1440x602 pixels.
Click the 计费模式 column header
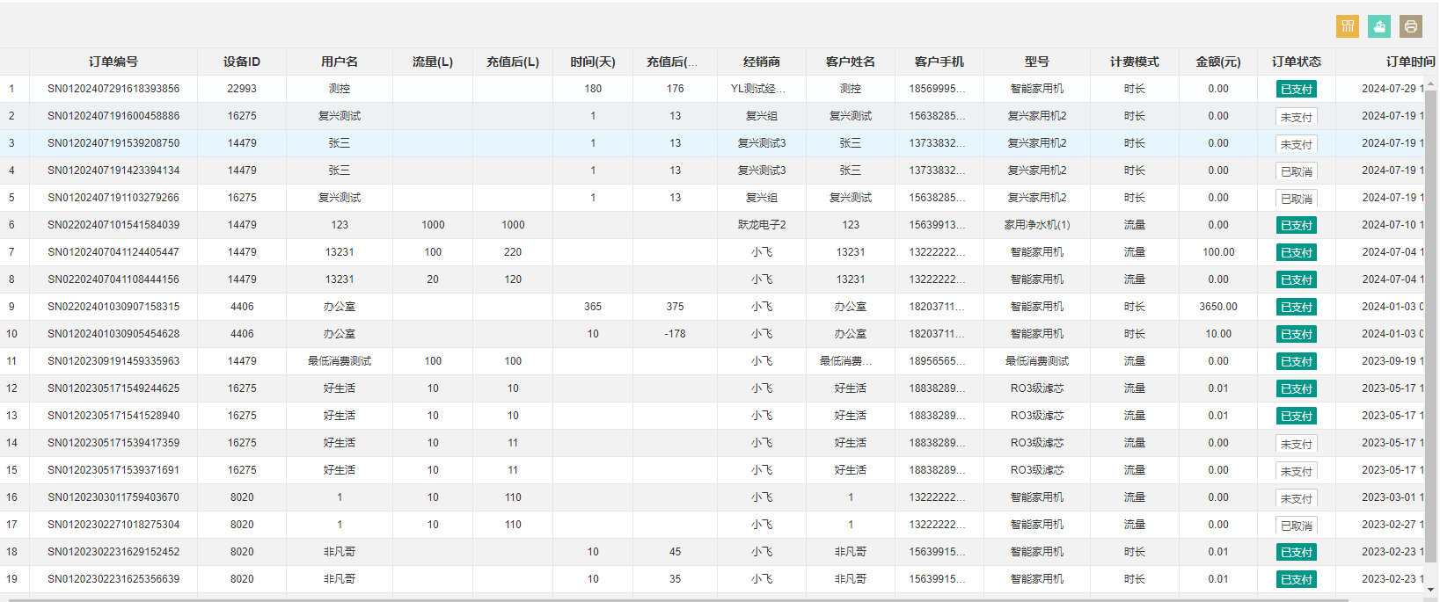coord(1135,62)
